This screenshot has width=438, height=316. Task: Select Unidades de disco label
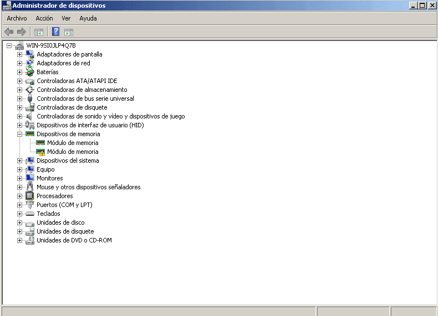(60, 222)
